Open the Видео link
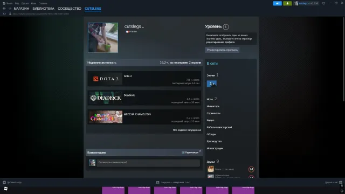 (x=210, y=121)
